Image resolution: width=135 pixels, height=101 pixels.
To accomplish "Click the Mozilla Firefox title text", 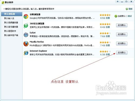I will point(37,42).
